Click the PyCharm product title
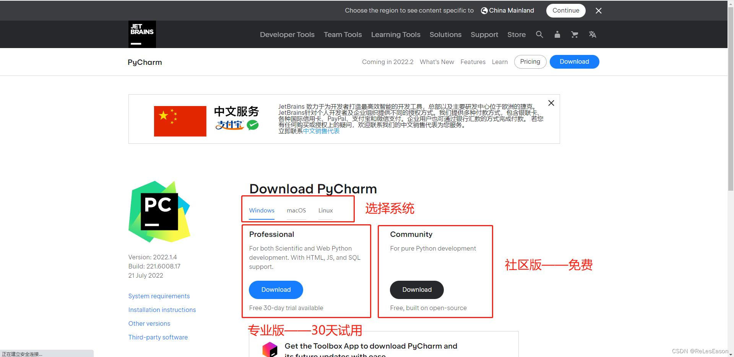The image size is (734, 357). tap(145, 62)
